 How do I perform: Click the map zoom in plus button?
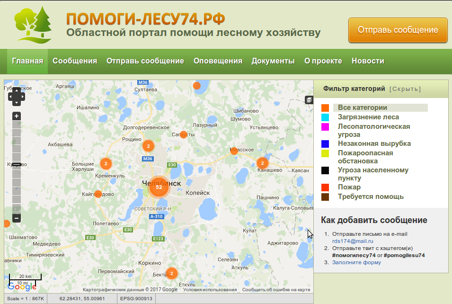tap(17, 116)
